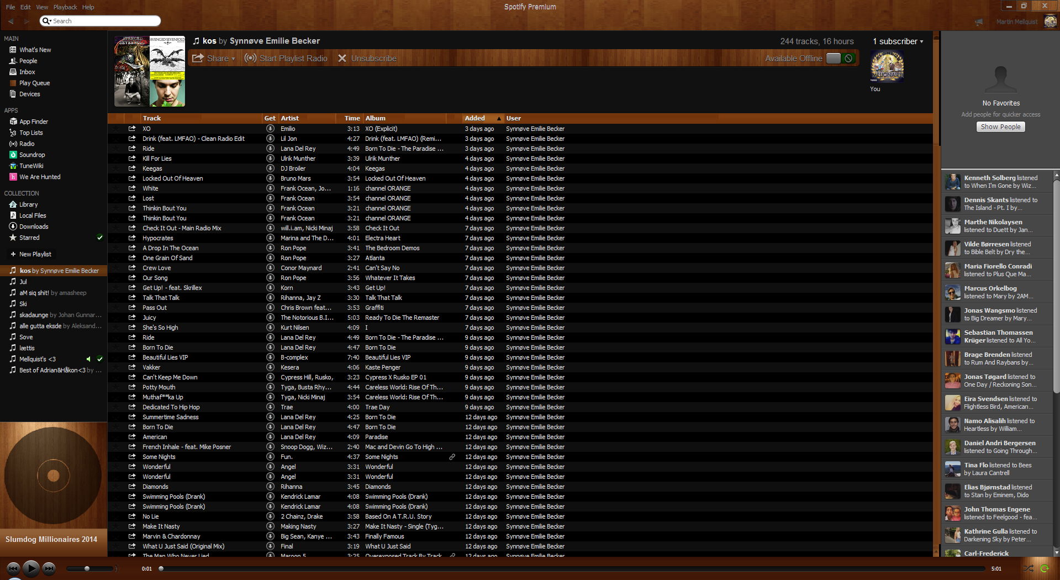
Task: Play the current track
Action: coord(31,568)
